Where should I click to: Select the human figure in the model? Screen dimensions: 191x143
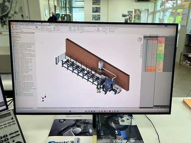point(98,89)
